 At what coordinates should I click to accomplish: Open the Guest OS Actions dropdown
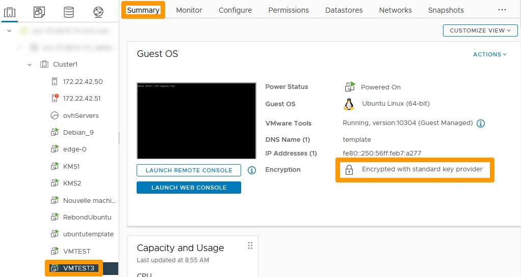[490, 54]
